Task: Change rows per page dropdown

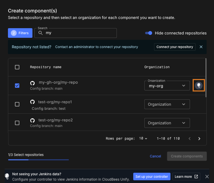Action: pyautogui.click(x=143, y=138)
